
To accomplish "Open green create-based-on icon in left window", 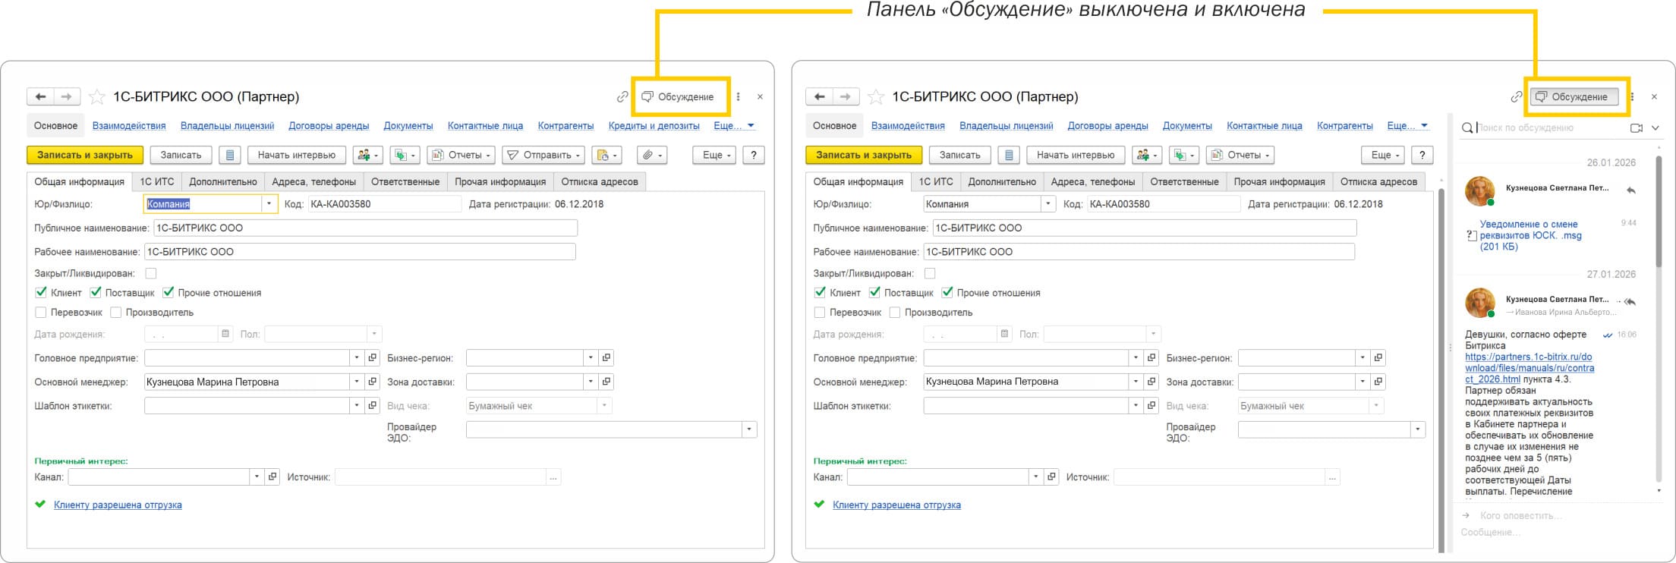I will point(405,155).
